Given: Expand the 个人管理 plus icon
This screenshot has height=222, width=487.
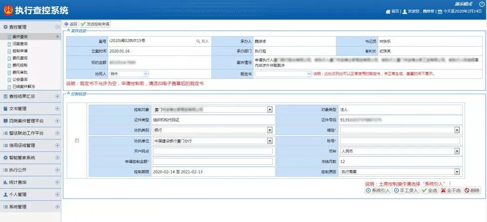Looking at the screenshot, I should (57, 194).
